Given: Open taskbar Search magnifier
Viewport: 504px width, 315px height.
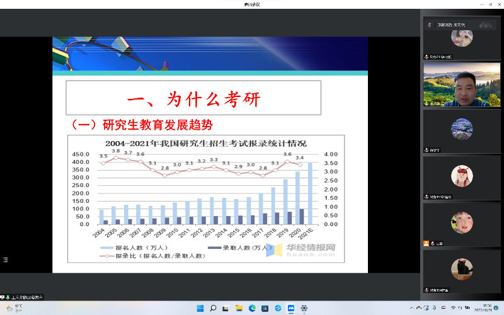Looking at the screenshot, I should point(213,308).
